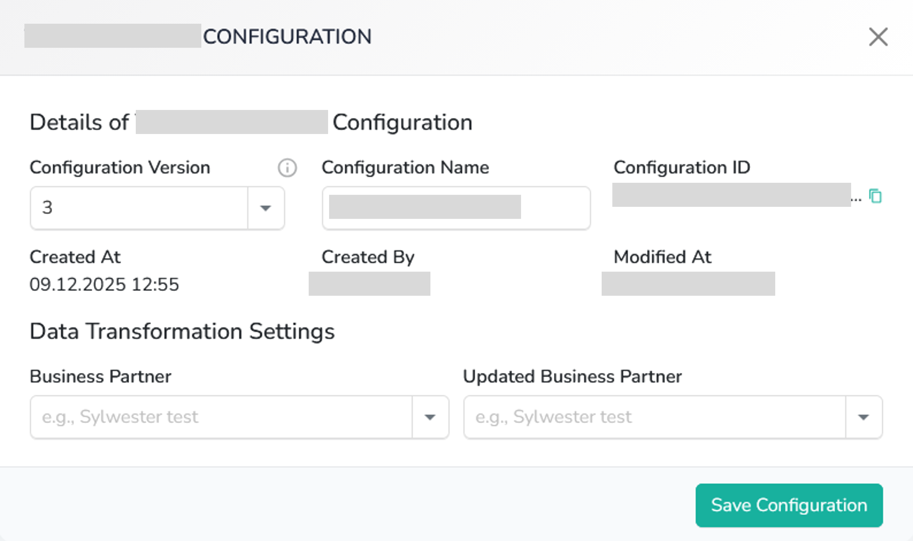
Task: Focus the Updated Business Partner search field
Action: [x=654, y=417]
